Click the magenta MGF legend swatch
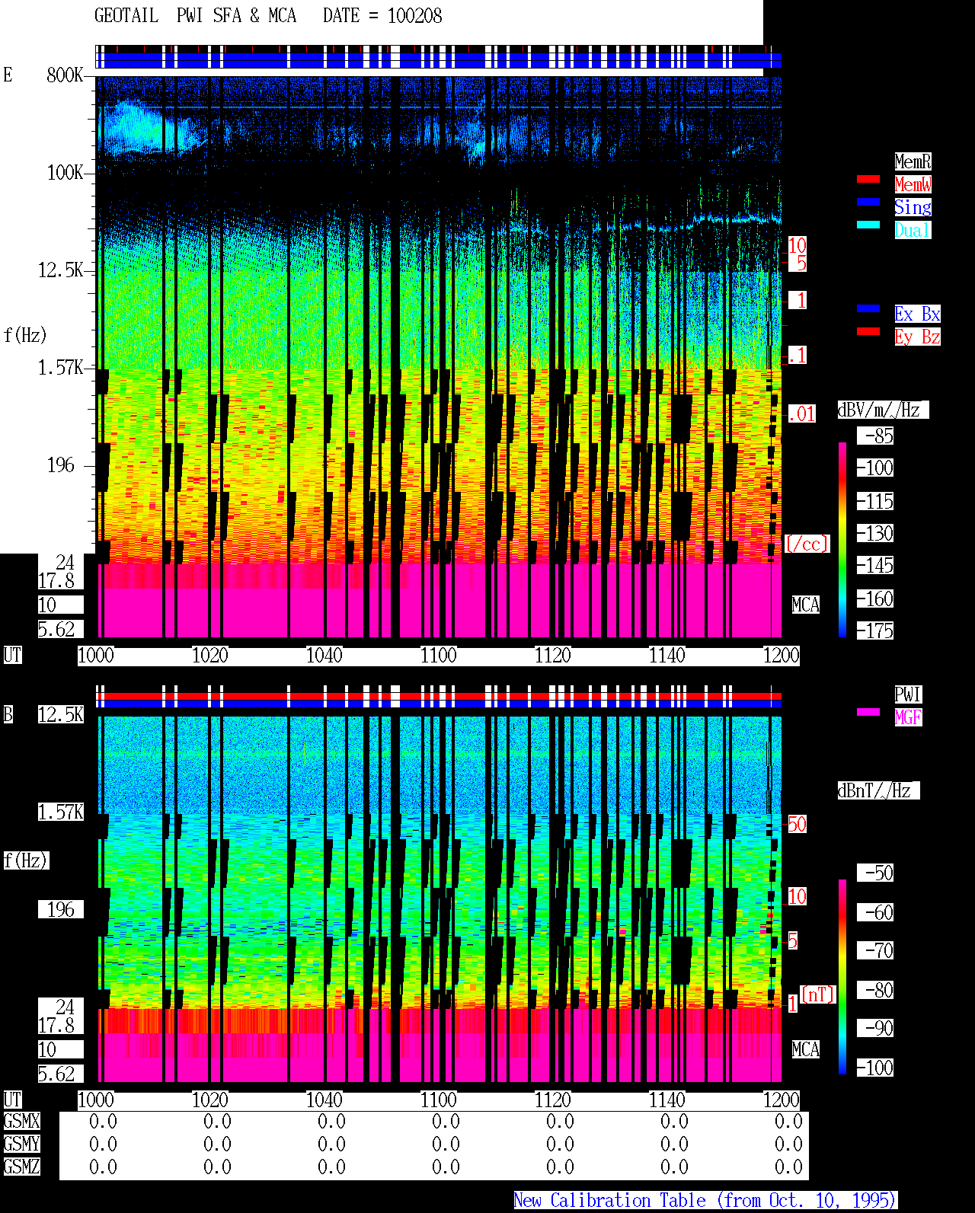This screenshot has height=1213, width=975. coord(868,712)
